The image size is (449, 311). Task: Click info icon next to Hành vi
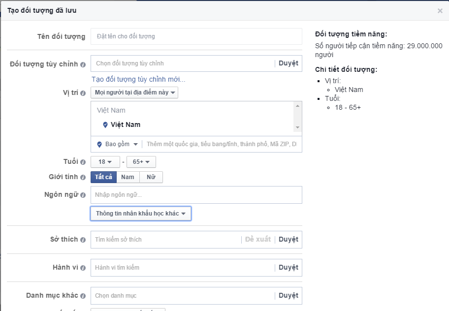83,268
